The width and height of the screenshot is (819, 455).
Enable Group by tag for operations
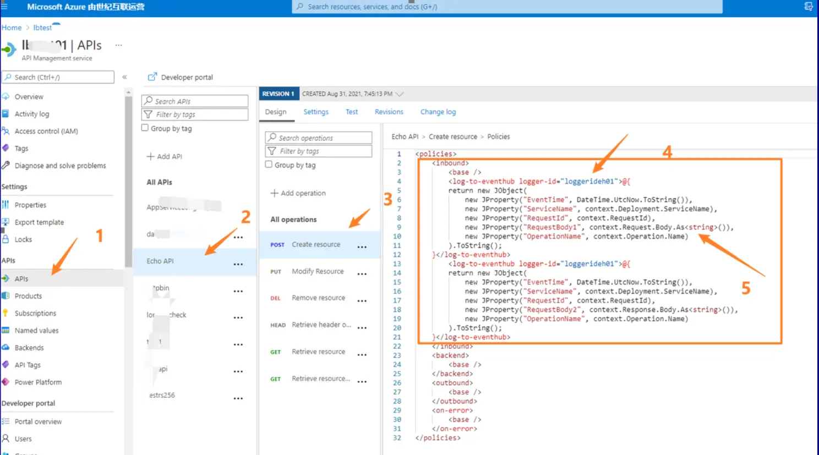pos(269,165)
